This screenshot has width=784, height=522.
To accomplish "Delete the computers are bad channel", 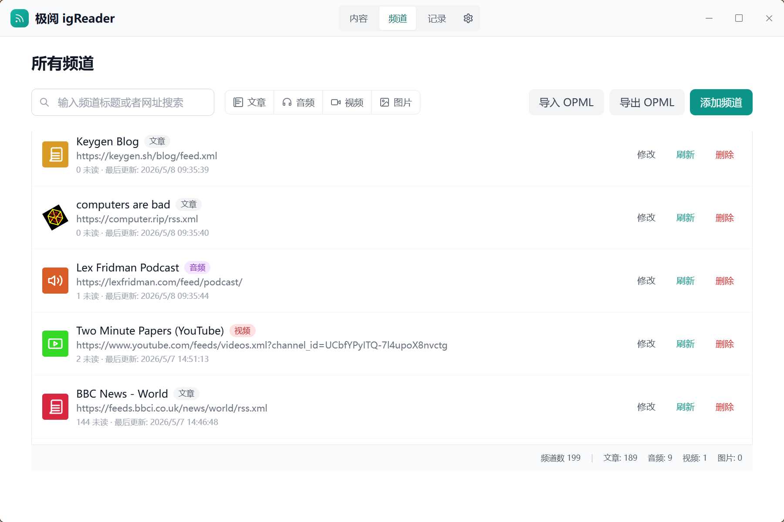I will pyautogui.click(x=725, y=217).
